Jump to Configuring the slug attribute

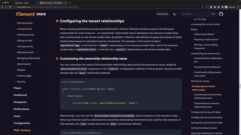(x=206, y=112)
